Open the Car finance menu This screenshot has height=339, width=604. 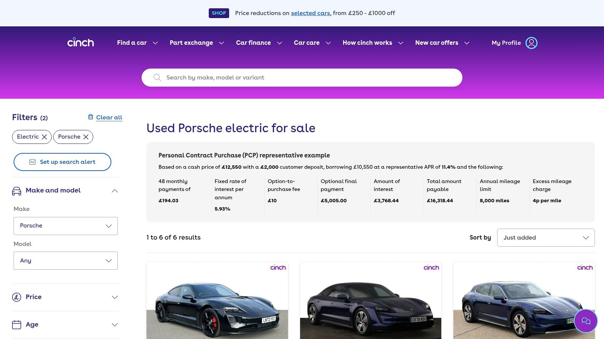[259, 43]
